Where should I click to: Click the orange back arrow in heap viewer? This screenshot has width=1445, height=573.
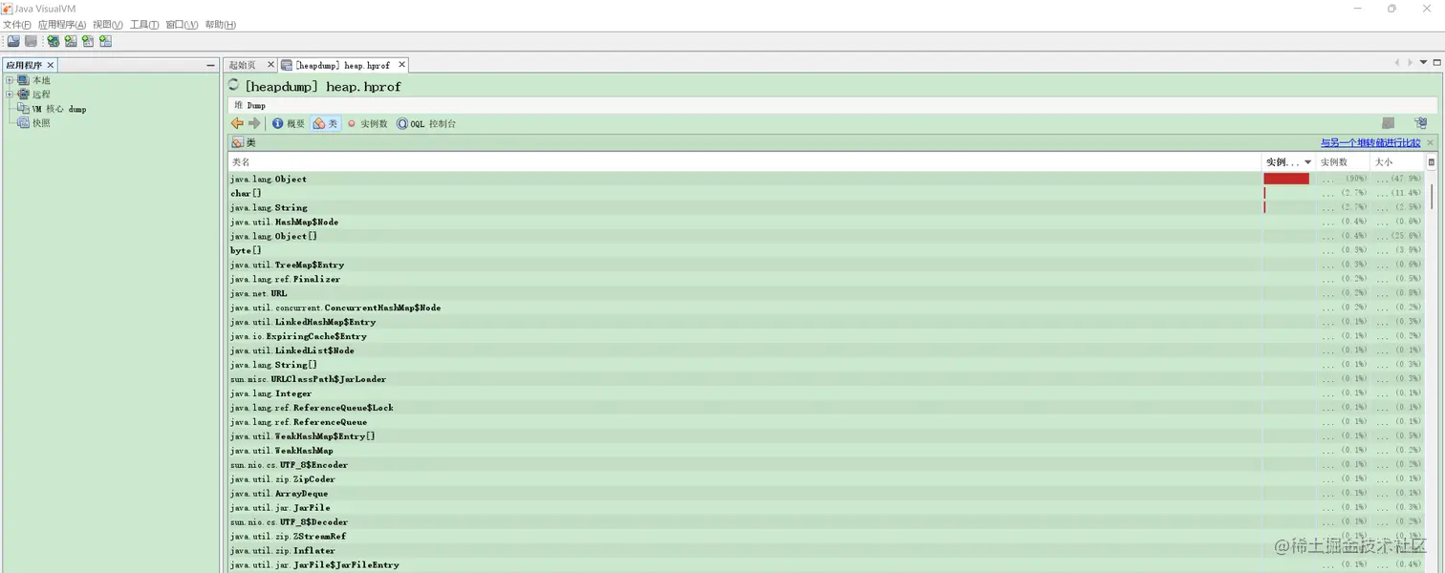237,123
